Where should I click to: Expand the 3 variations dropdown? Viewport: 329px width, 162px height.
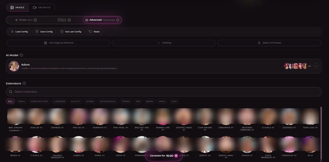[15, 131]
